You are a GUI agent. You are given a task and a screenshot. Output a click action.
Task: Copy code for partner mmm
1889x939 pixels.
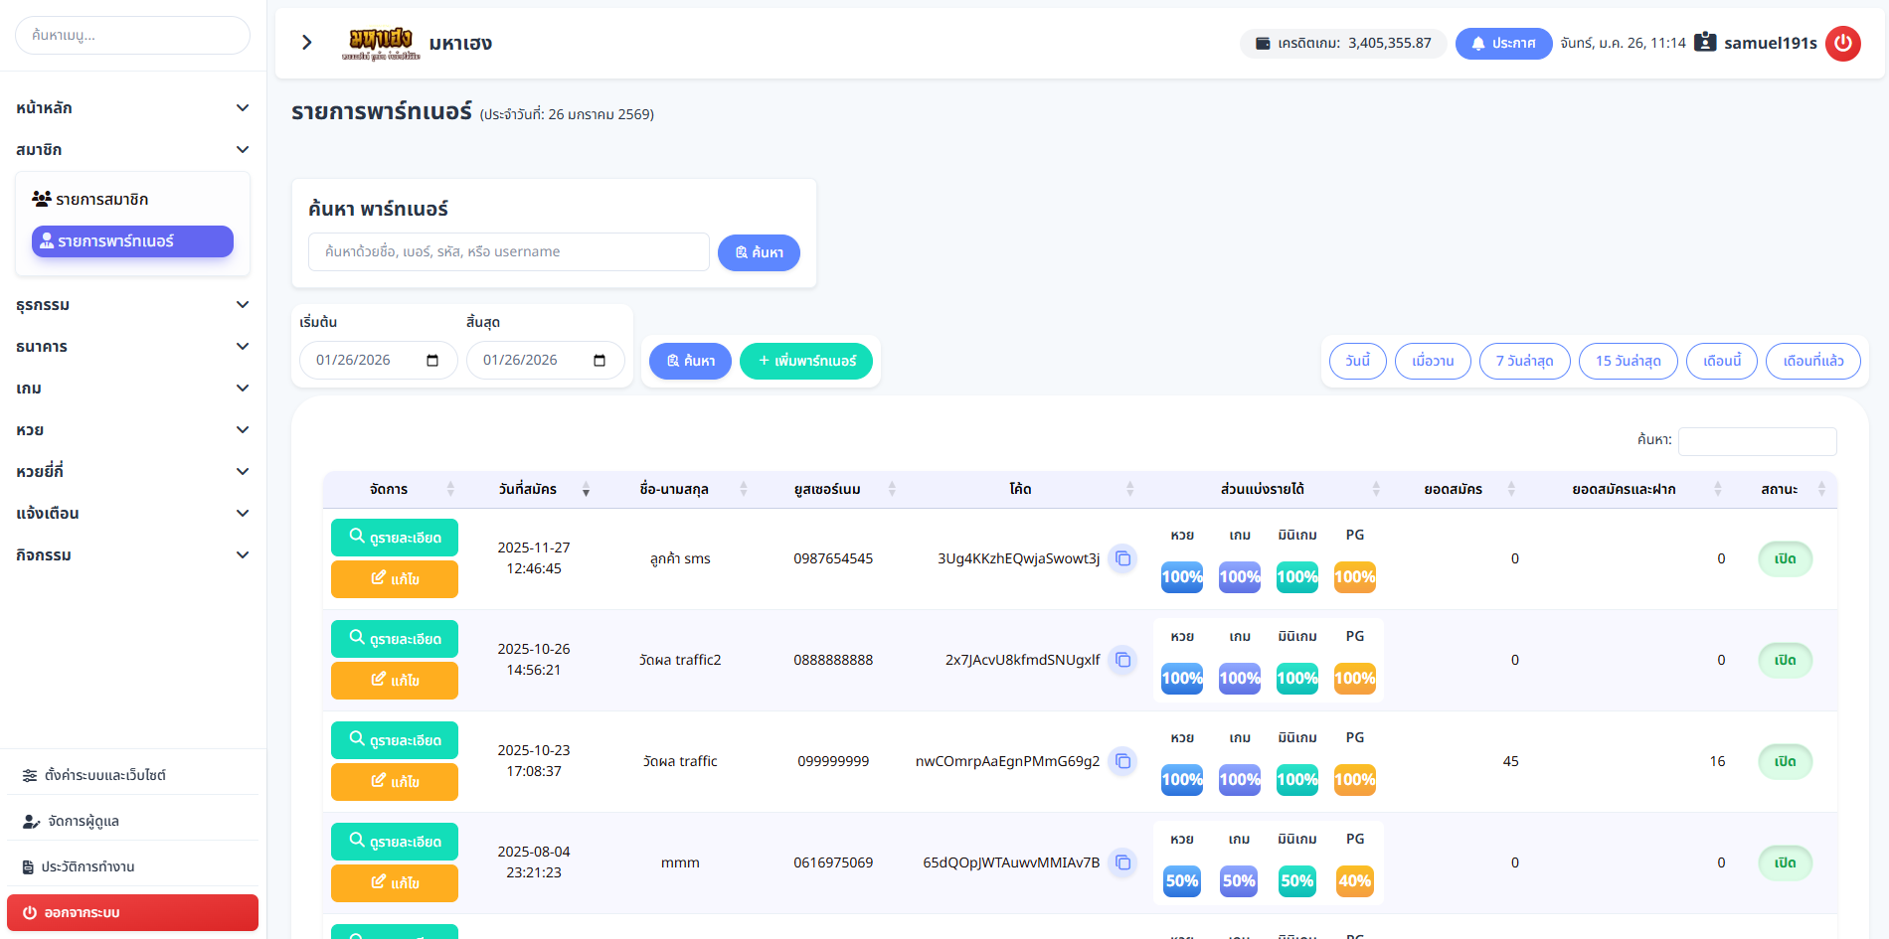tap(1122, 862)
